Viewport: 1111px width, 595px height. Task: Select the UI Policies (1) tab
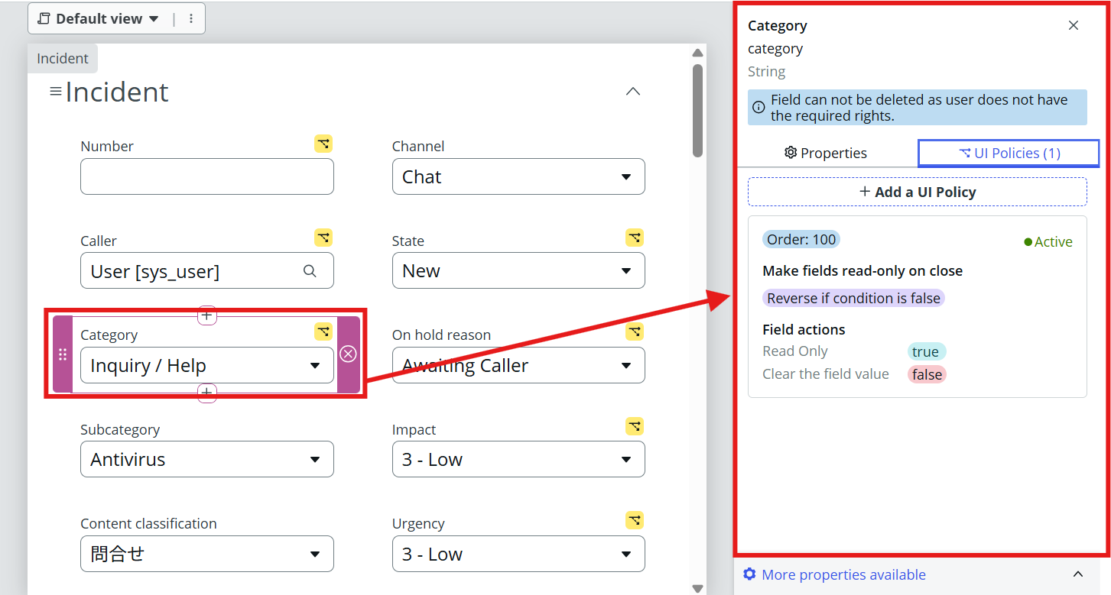click(1009, 153)
